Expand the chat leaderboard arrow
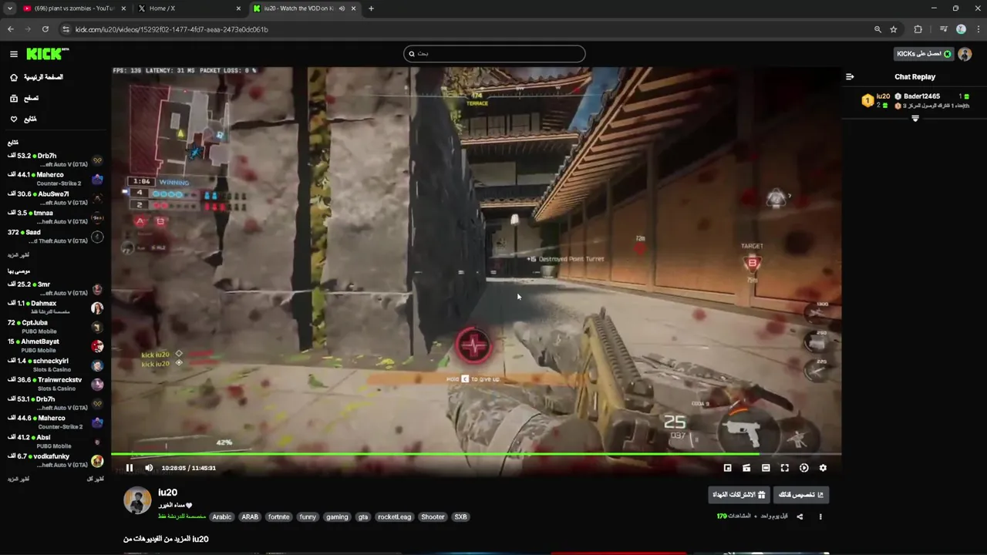 tap(915, 119)
